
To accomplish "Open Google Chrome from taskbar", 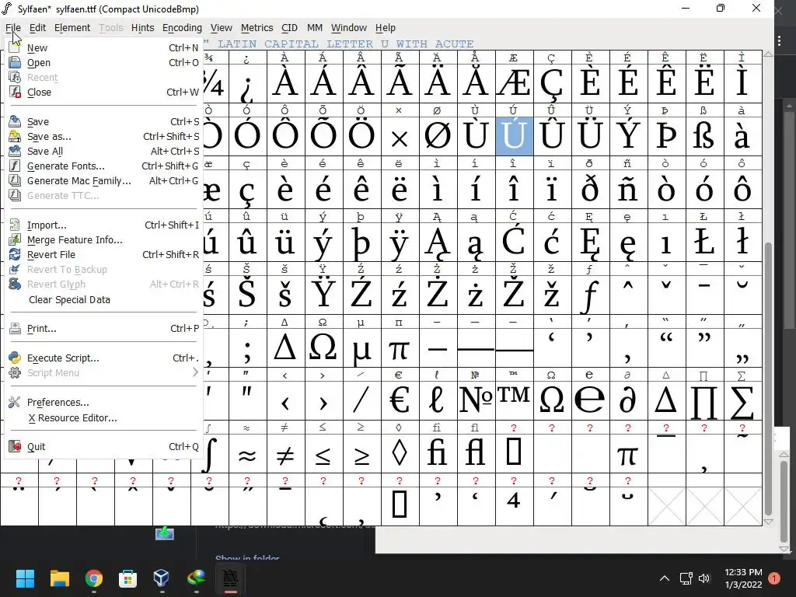I will (94, 578).
